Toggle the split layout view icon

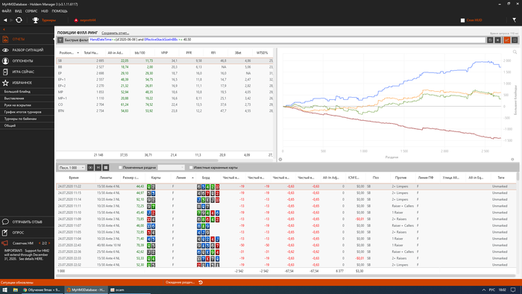click(x=515, y=40)
